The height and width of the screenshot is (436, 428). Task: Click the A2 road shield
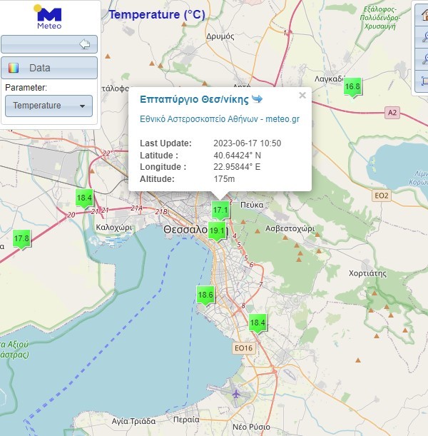392,113
